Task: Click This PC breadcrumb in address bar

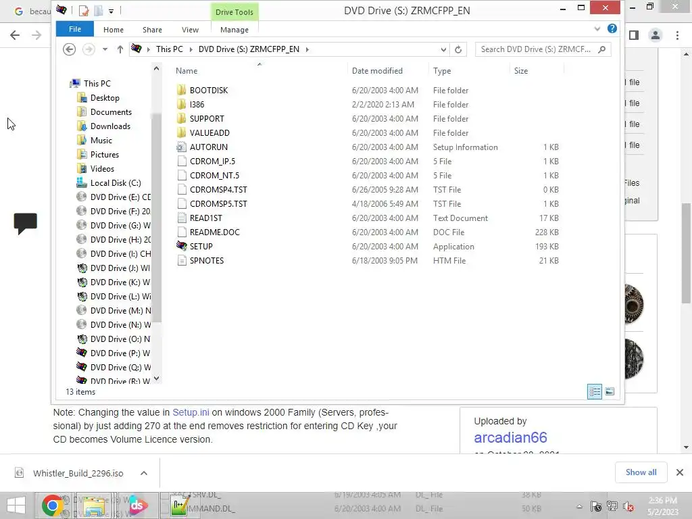Action: click(x=170, y=49)
